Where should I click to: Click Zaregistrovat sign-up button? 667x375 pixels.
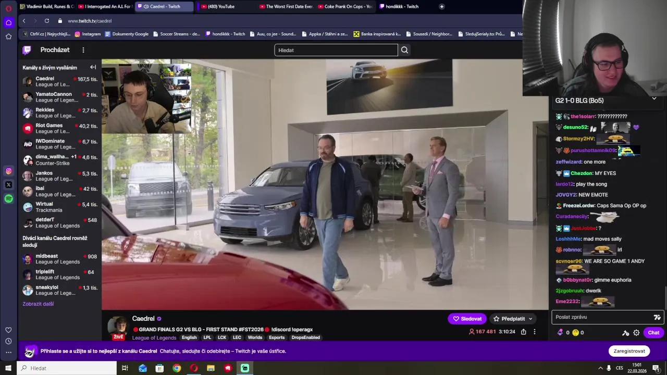pos(629,351)
